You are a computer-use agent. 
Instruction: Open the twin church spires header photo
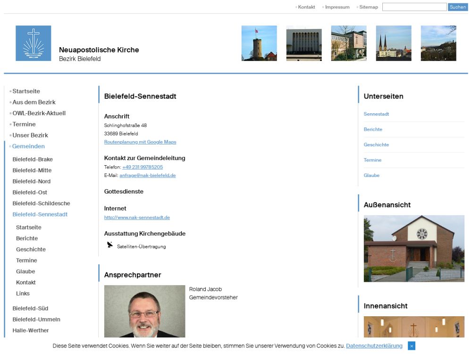coord(393,43)
